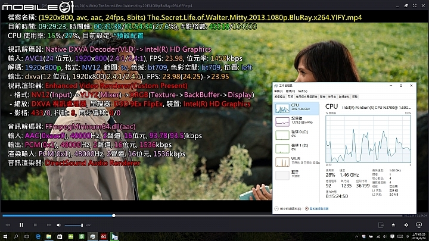Open network icon in system tray

point(378,237)
